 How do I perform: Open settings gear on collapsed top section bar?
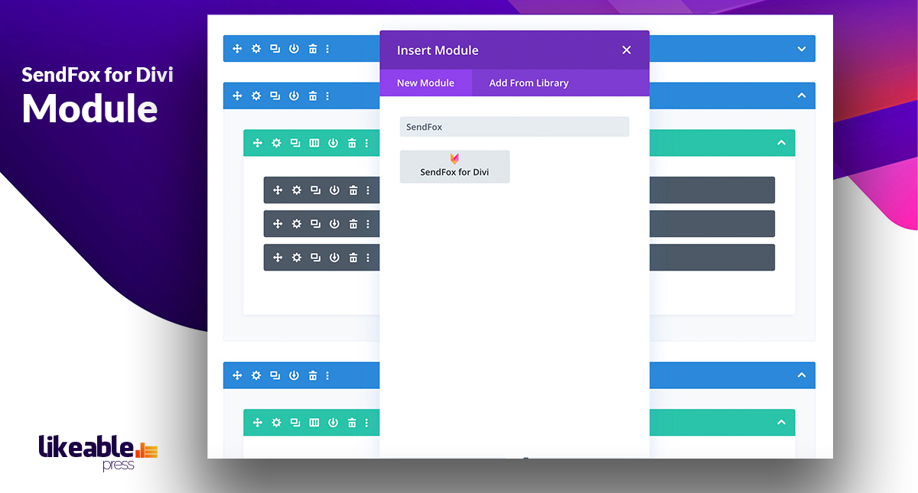[256, 49]
